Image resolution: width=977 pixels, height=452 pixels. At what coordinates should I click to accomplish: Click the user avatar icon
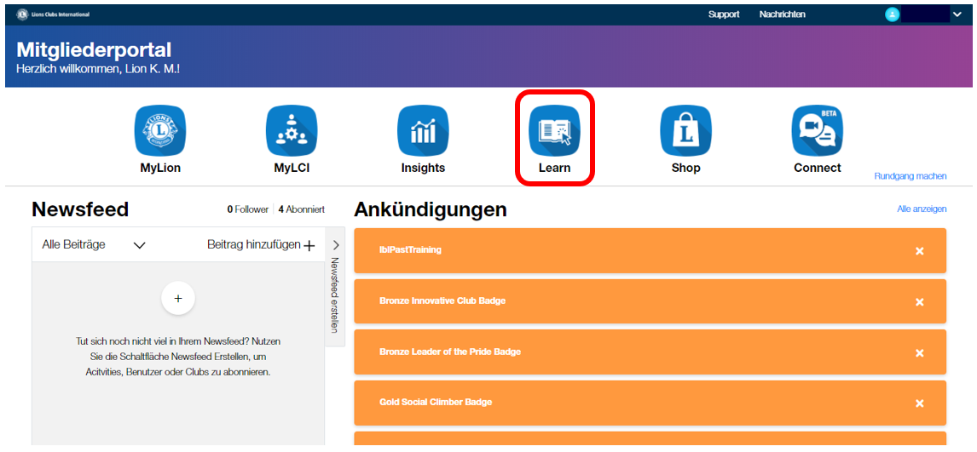pyautogui.click(x=892, y=14)
